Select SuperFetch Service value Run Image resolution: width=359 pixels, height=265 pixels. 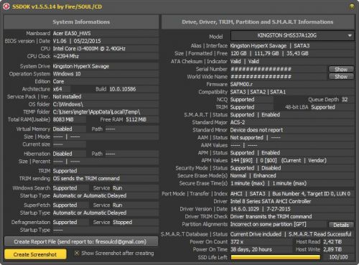pyautogui.click(x=117, y=205)
